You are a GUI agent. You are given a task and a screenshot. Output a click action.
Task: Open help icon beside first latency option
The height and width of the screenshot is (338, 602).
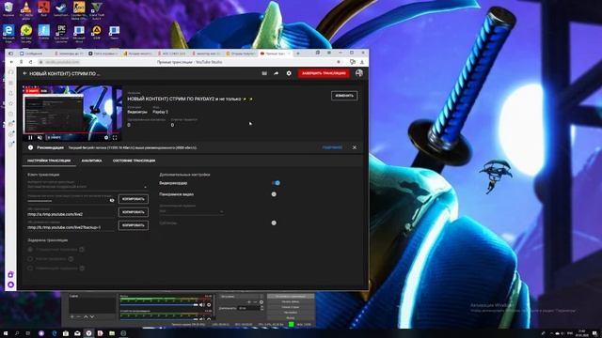pos(82,250)
